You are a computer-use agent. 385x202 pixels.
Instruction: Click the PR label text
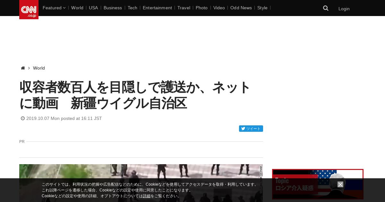22,141
